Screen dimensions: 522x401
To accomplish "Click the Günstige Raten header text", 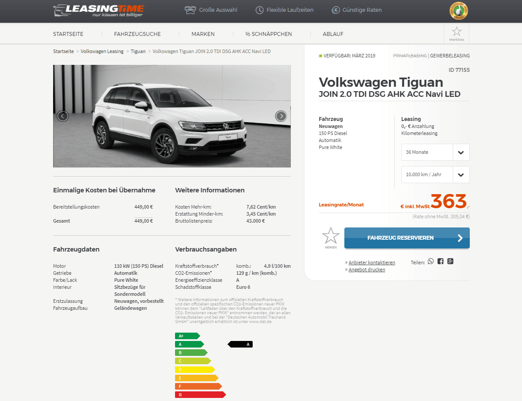I will pos(362,10).
